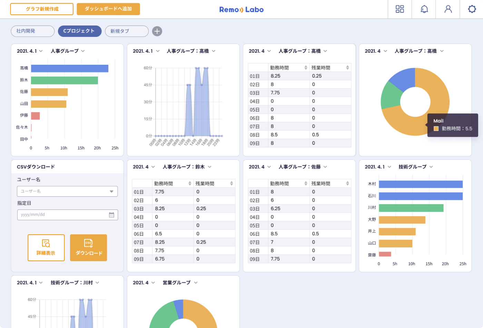Viewport: 483px width, 328px height.
Task: Expand the 営業グループ group selector
Action: (x=196, y=283)
